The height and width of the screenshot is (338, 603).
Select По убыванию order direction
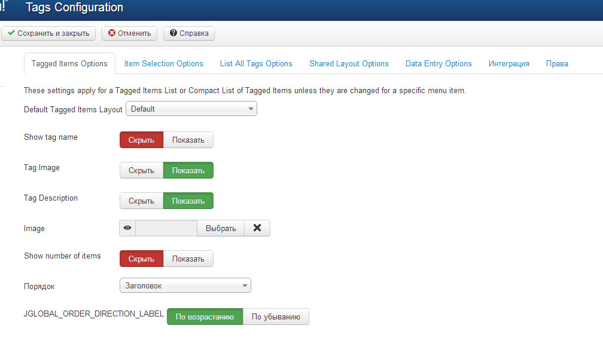pos(276,317)
